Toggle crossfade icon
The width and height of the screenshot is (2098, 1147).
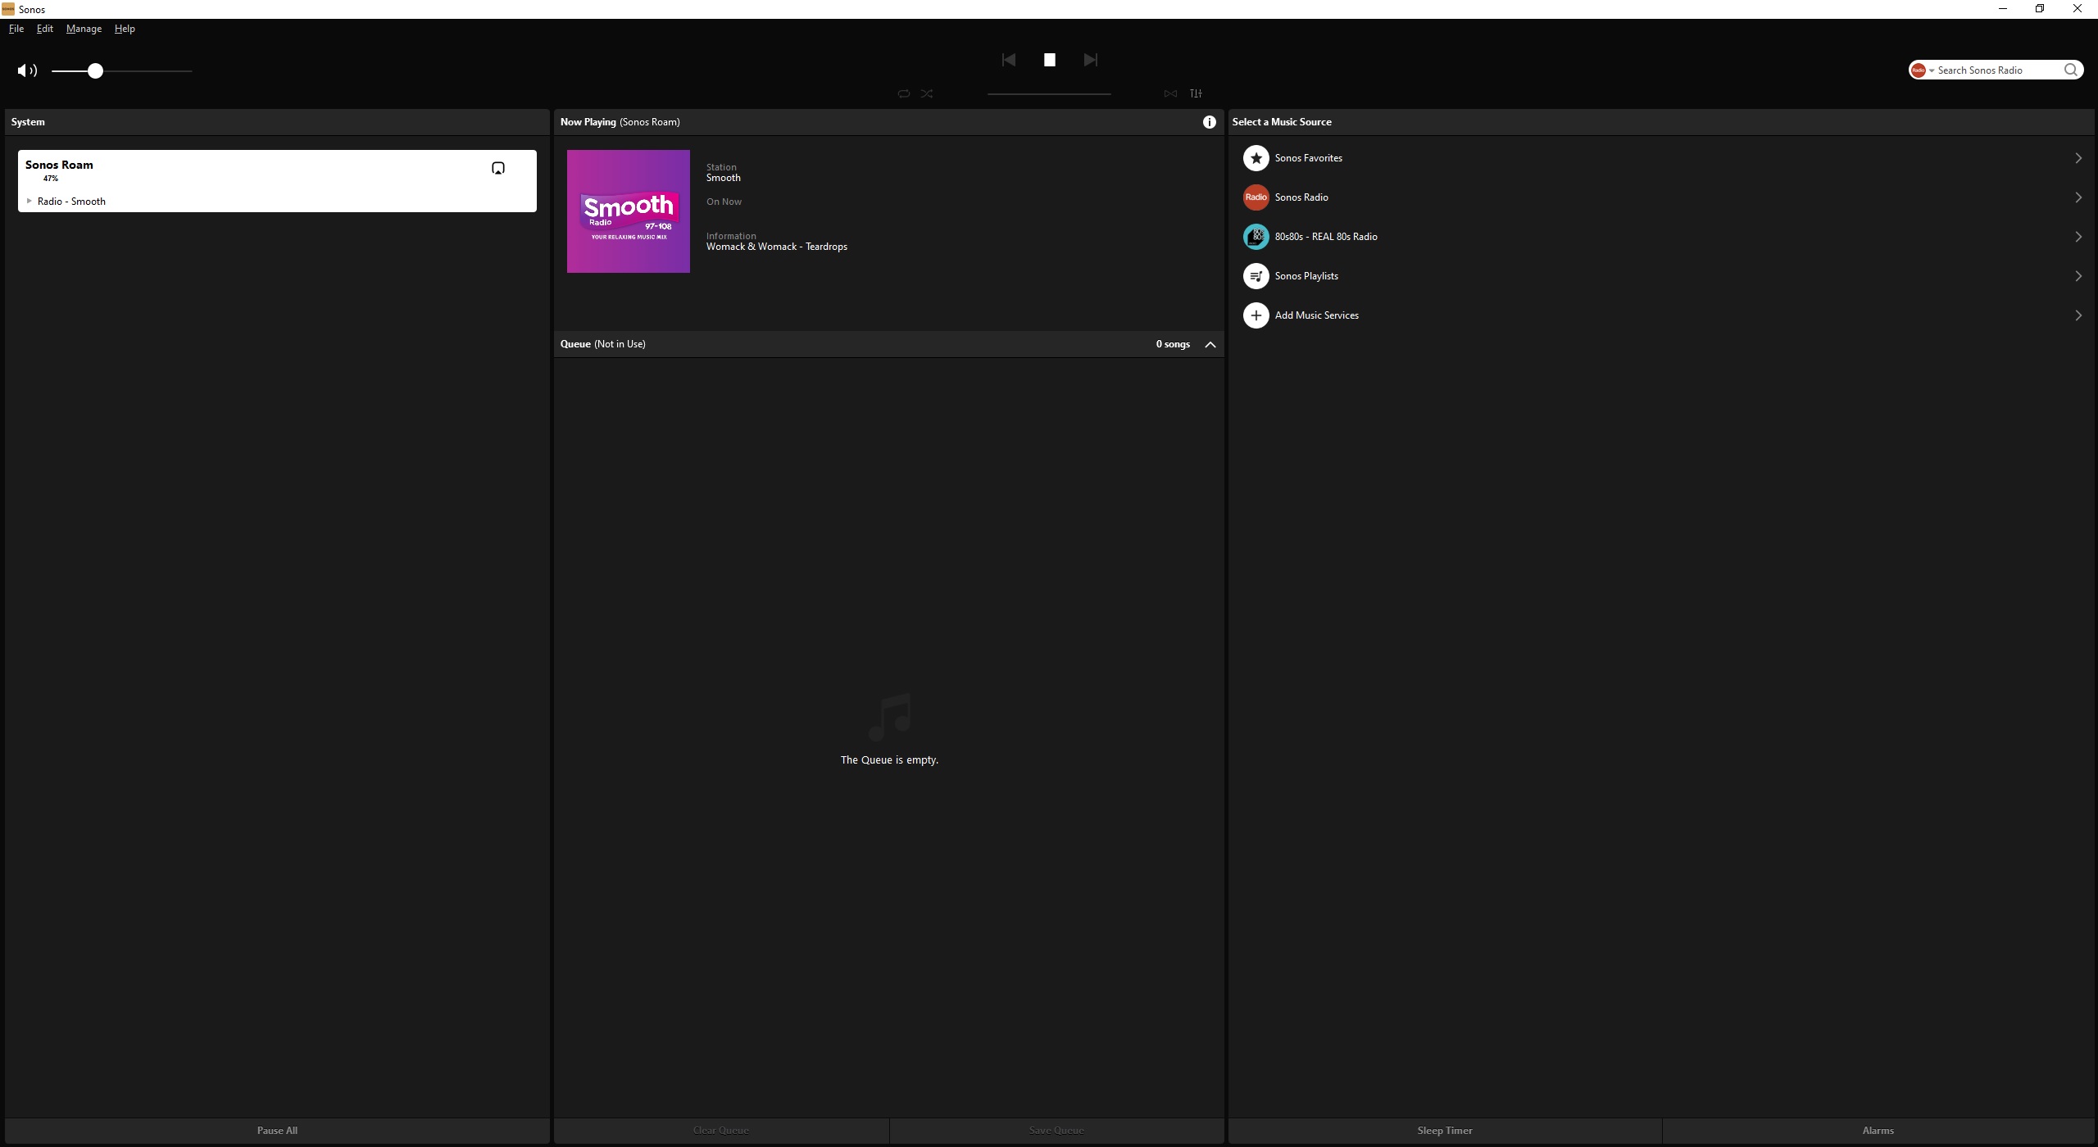pyautogui.click(x=1170, y=93)
